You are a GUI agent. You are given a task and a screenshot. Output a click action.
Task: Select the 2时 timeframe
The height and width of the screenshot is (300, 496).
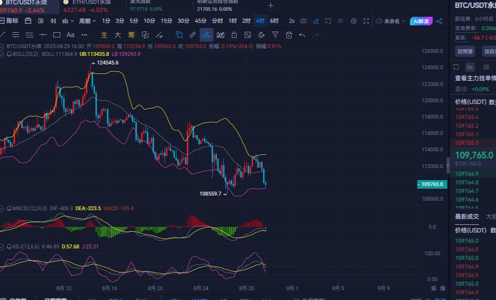point(246,21)
